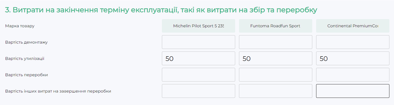Viewport: 394px width, 105px height.
Task: Click Funtoma's 'Вартість інших витрат' input field
Action: click(275, 91)
